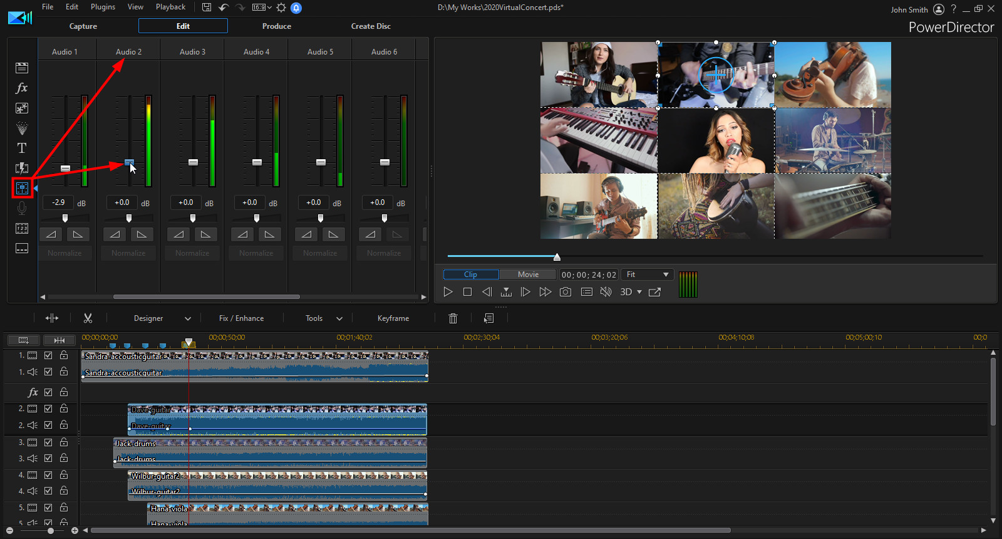Expand the Designer dropdown
Screen dimensions: 1002x539
[187, 318]
